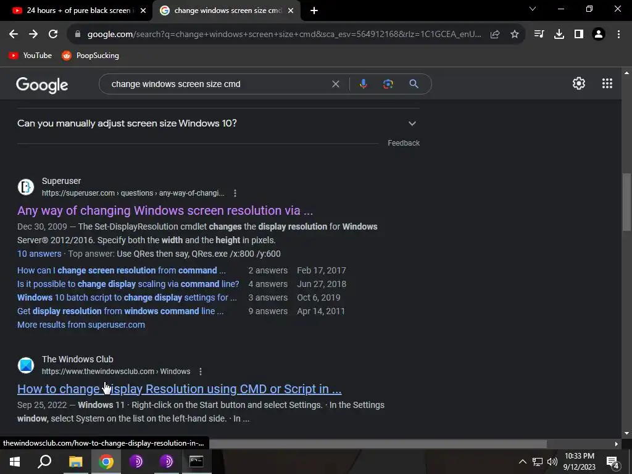Open Chrome's three-dot menu

pyautogui.click(x=618, y=35)
